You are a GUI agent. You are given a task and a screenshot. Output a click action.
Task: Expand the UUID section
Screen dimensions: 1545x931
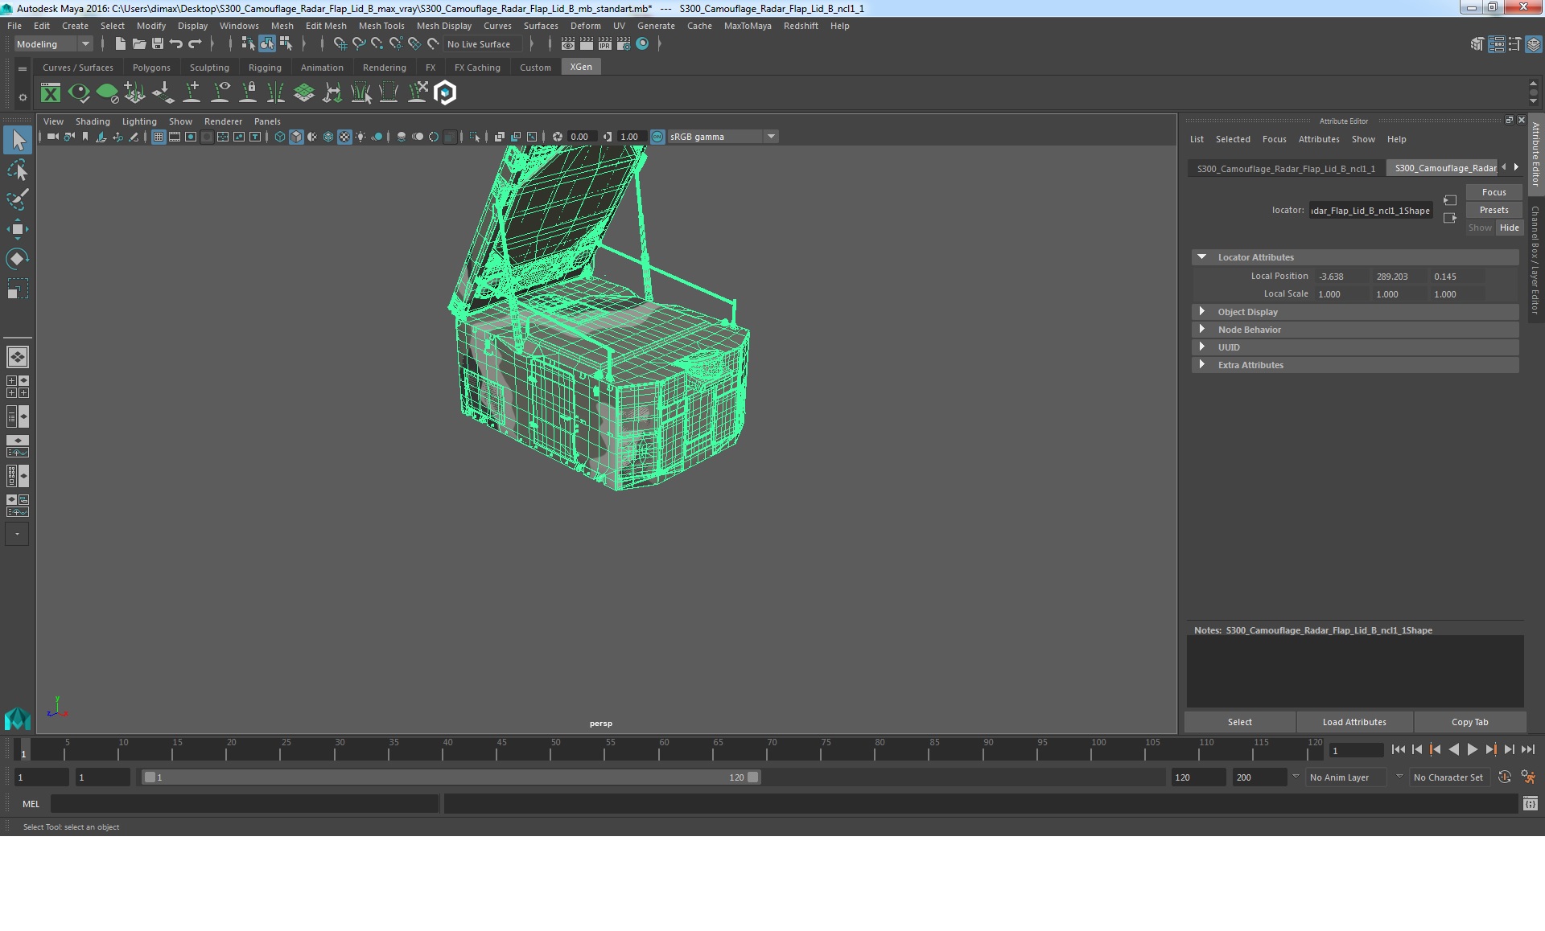[1355, 347]
